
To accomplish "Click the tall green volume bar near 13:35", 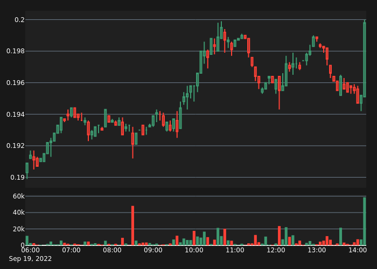I will pos(341,236).
